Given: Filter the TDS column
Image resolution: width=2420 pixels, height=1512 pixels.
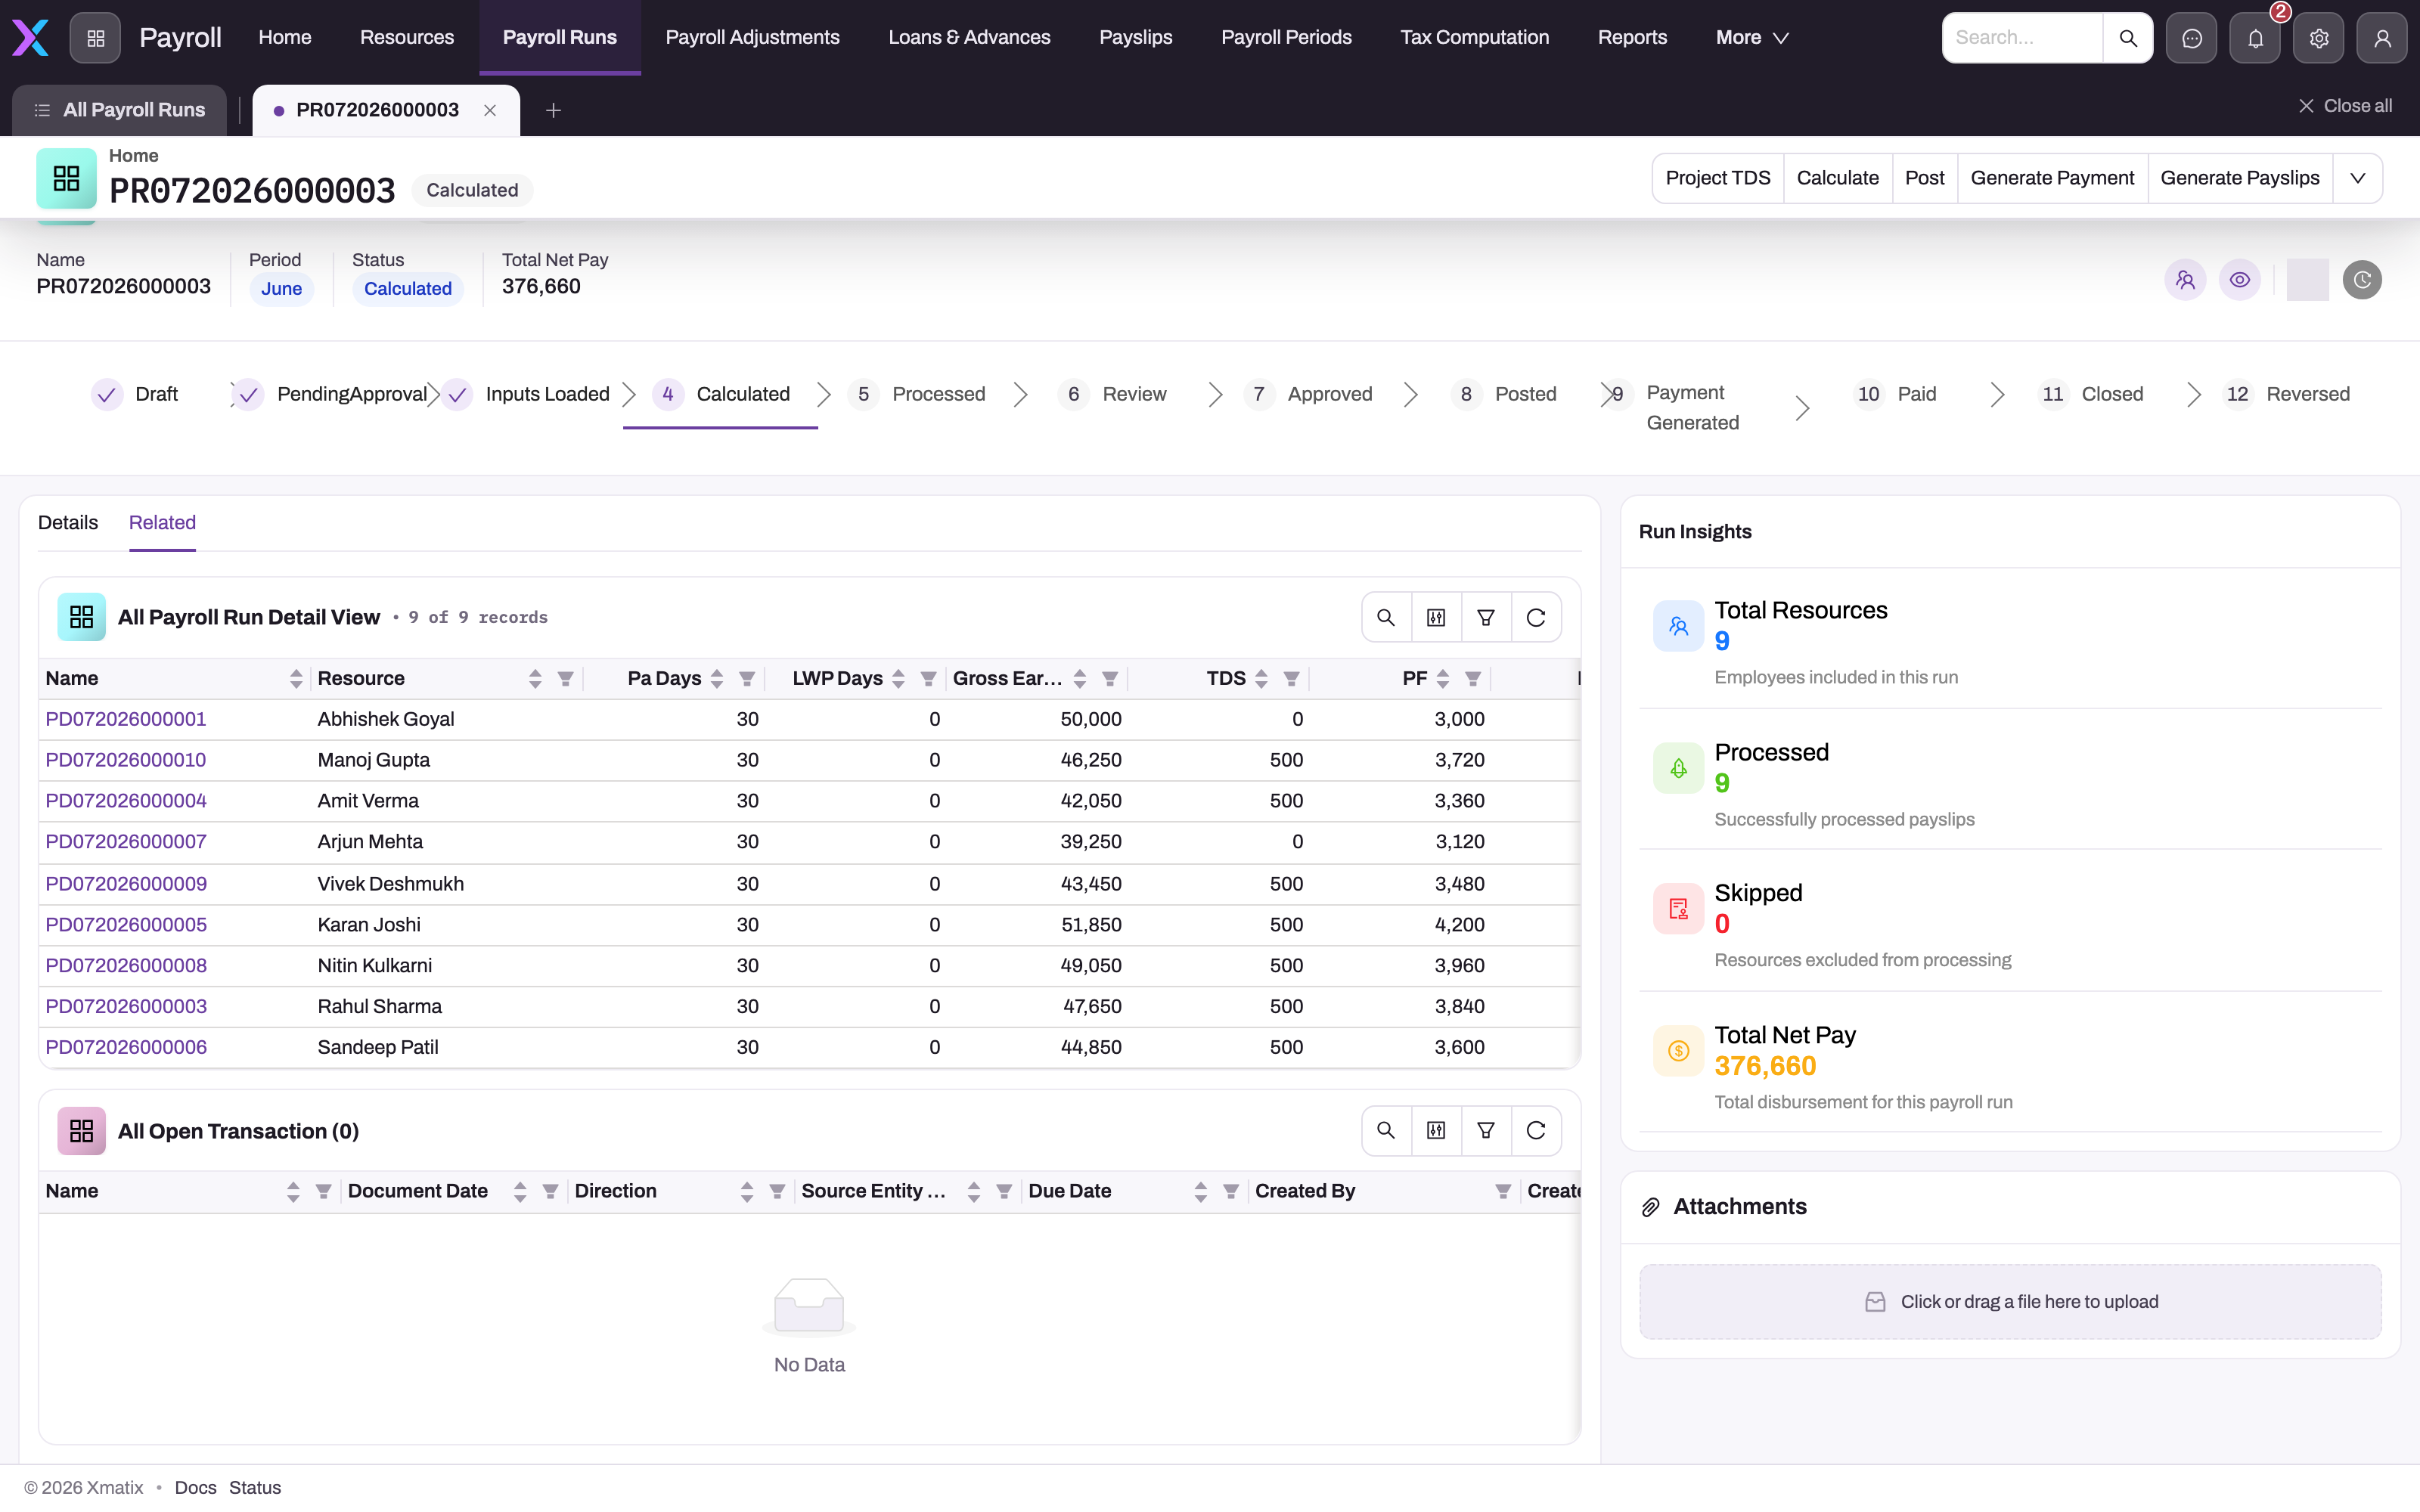Looking at the screenshot, I should click(1291, 679).
